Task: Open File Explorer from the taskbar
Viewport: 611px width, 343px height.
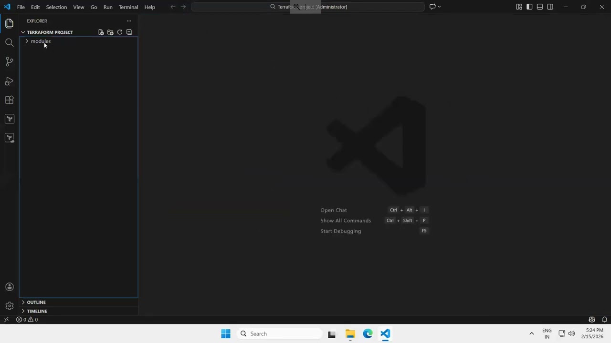Action: [x=350, y=334]
